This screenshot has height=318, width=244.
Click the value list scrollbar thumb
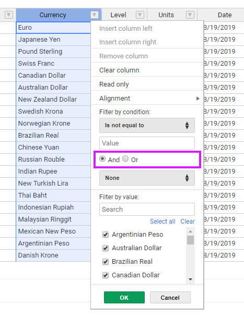(x=190, y=240)
